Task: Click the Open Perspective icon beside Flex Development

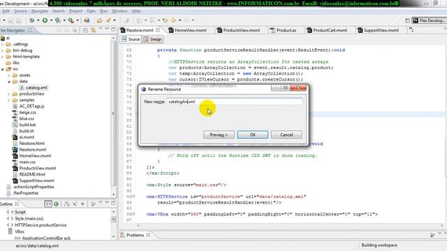Action: (407, 20)
